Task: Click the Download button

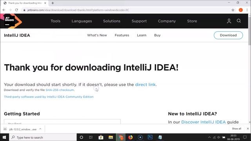Action: pos(228,35)
